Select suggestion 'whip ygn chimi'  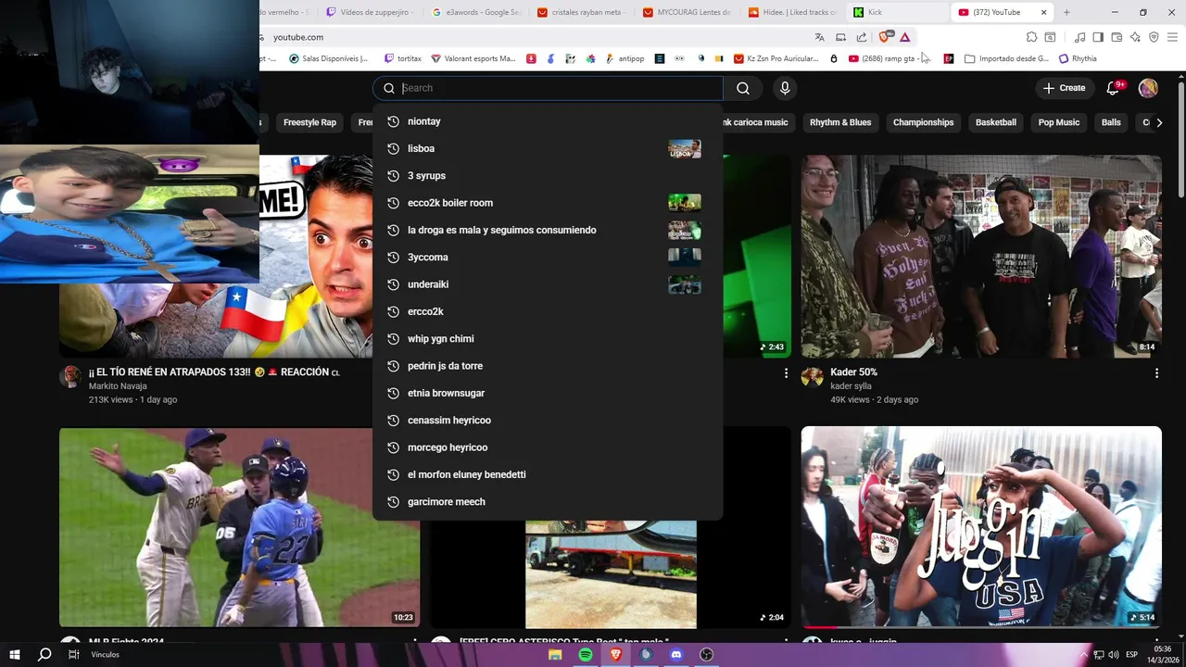pyautogui.click(x=548, y=339)
